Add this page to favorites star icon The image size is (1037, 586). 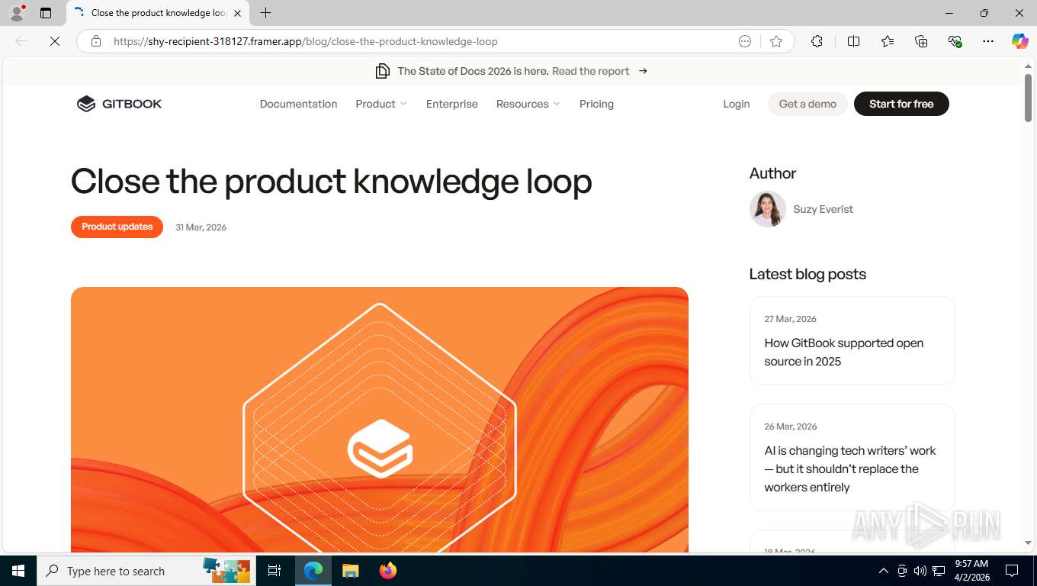point(776,41)
